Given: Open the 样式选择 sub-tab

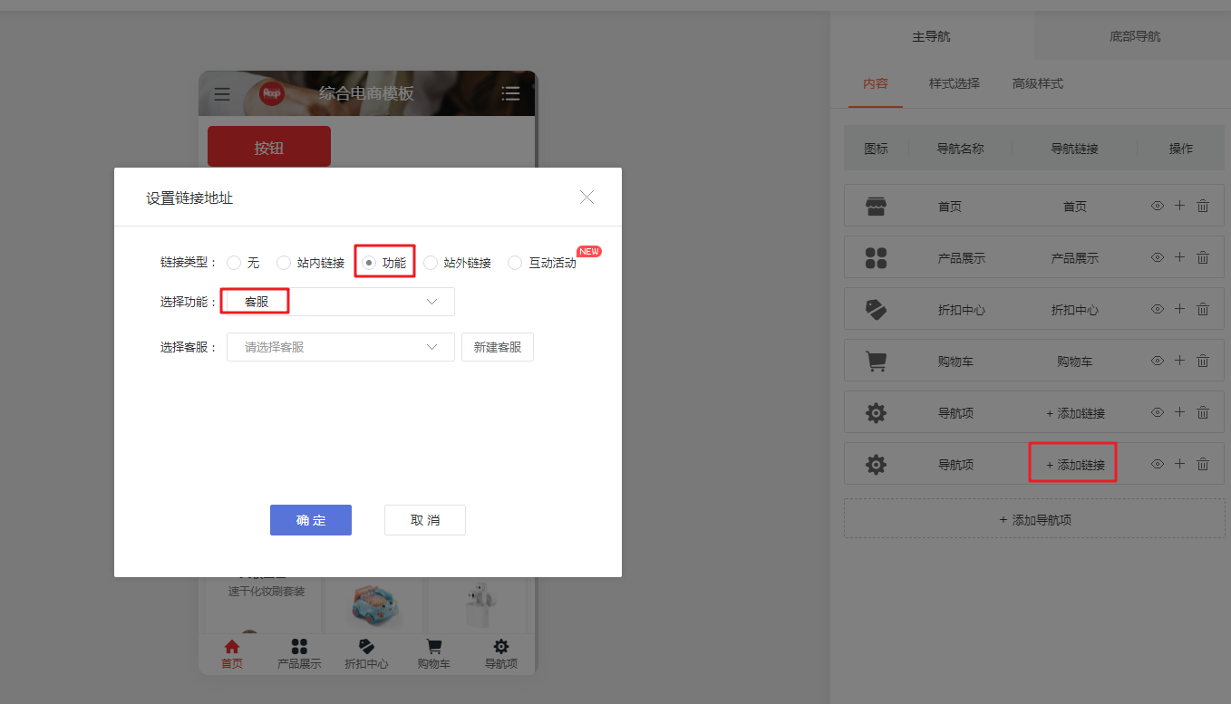Looking at the screenshot, I should pyautogui.click(x=955, y=84).
